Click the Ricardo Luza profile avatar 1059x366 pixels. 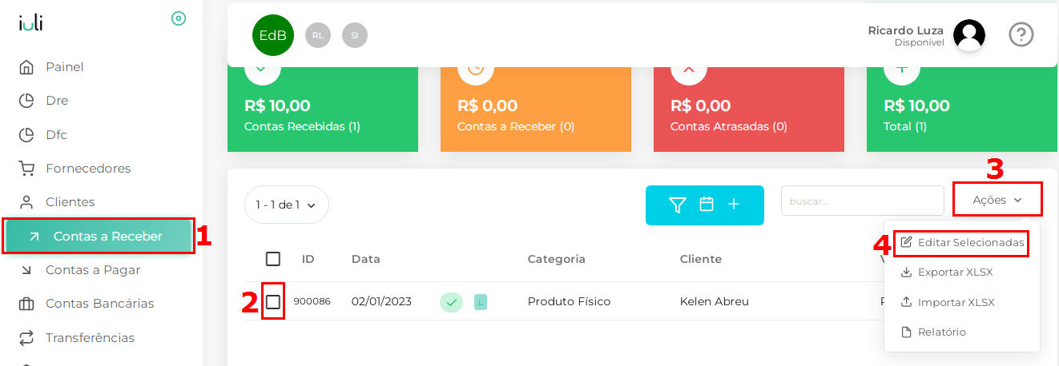tap(968, 35)
